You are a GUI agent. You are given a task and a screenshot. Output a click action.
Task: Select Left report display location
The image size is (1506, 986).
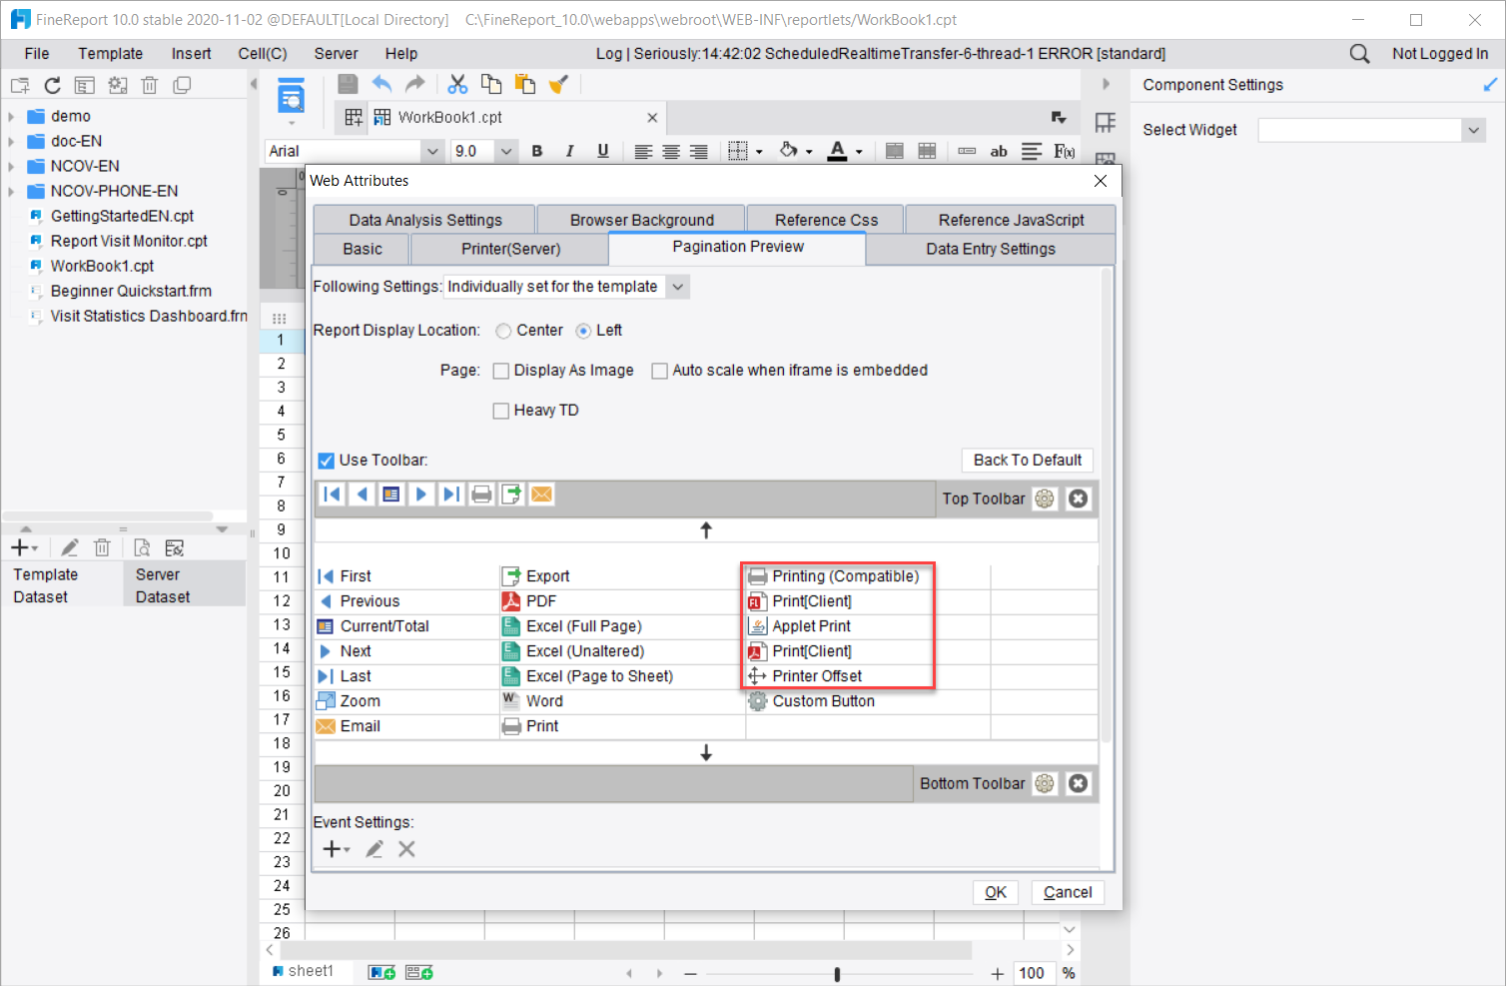[583, 331]
